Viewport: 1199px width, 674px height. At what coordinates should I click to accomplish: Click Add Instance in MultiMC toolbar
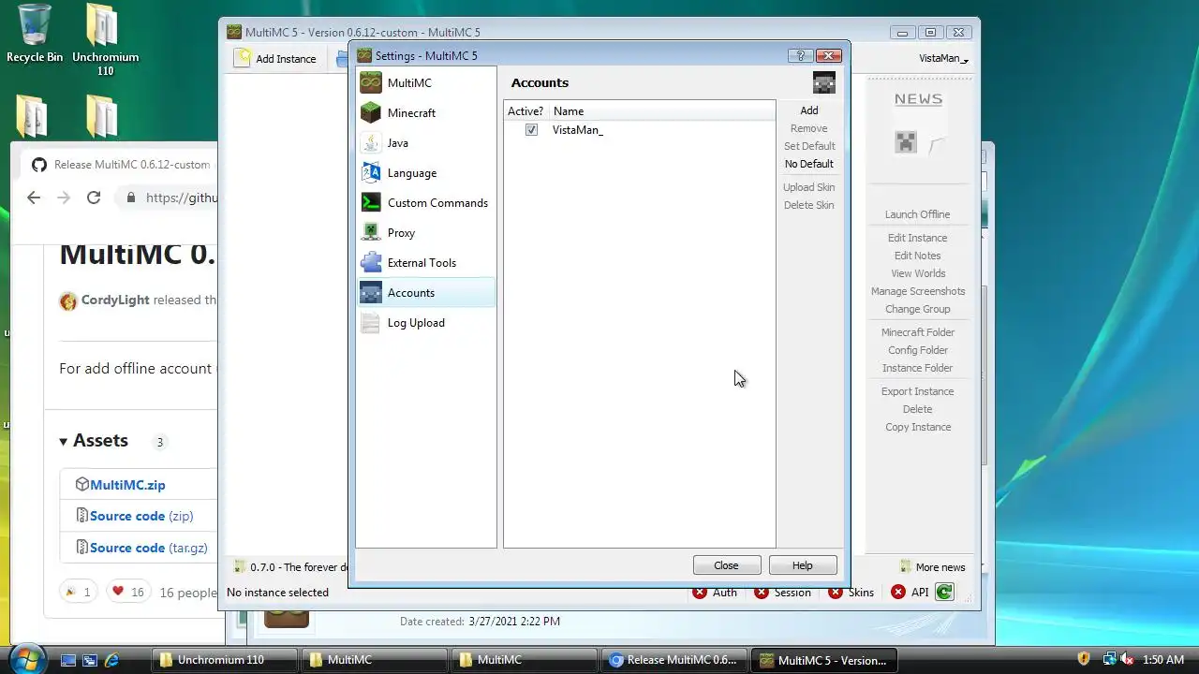pos(275,58)
